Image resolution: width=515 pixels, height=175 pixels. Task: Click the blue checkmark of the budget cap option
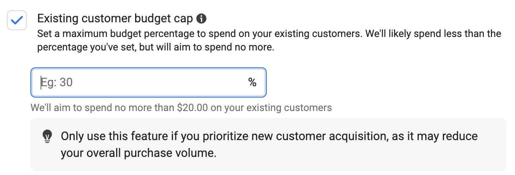pos(17,20)
